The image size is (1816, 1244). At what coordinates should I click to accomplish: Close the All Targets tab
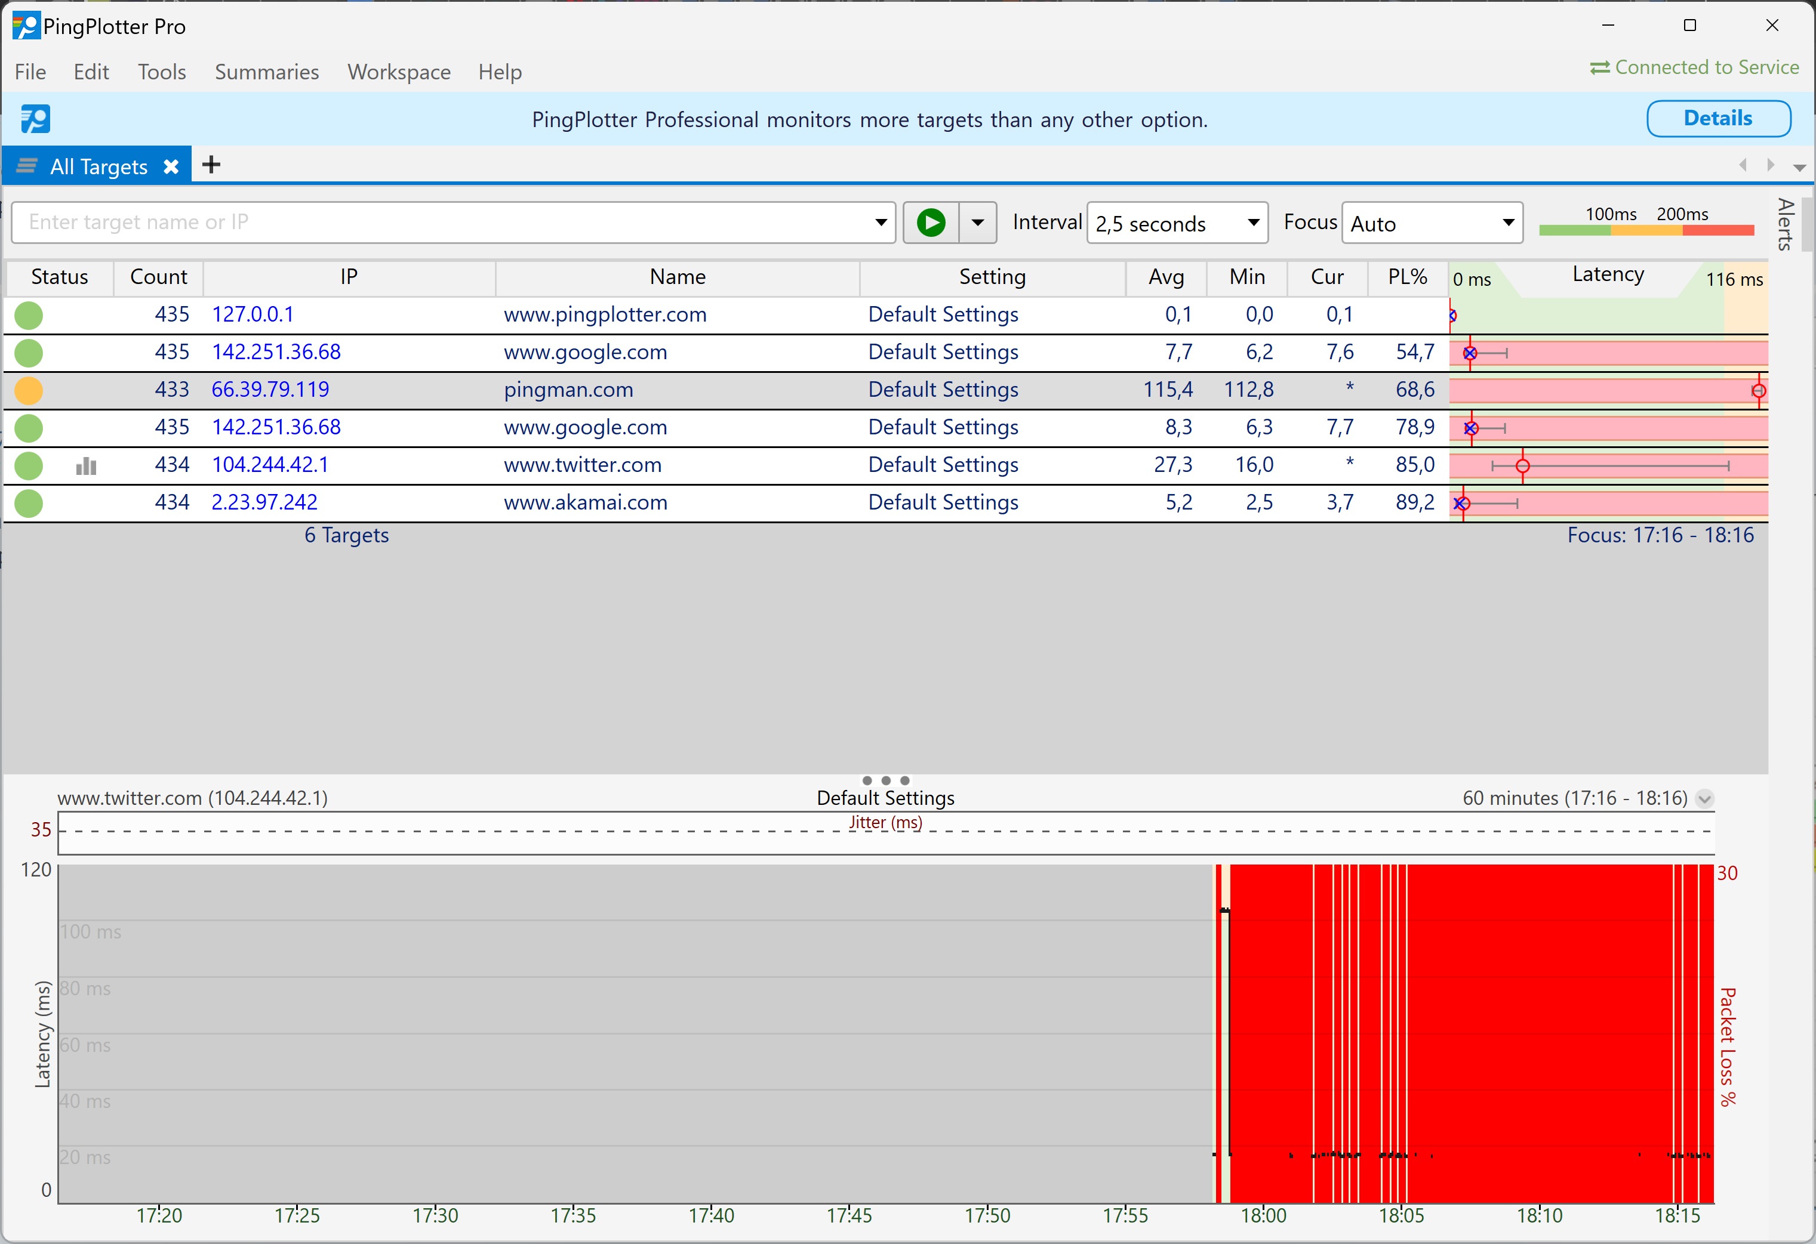171,166
